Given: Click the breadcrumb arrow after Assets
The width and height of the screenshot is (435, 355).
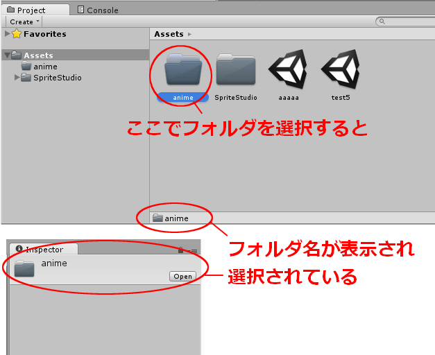Looking at the screenshot, I should click(x=190, y=35).
